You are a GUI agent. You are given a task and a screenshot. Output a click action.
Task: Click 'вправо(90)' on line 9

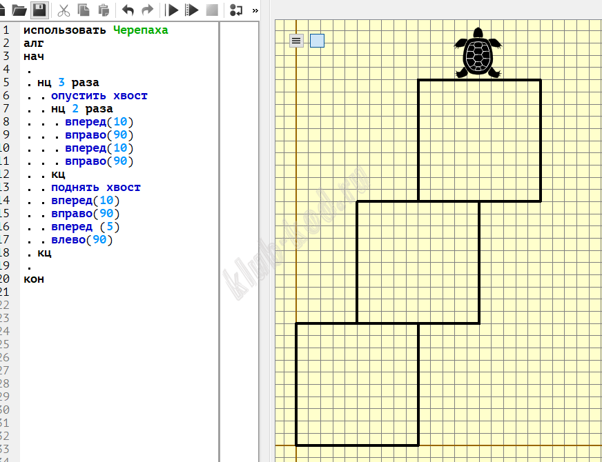[x=99, y=135]
